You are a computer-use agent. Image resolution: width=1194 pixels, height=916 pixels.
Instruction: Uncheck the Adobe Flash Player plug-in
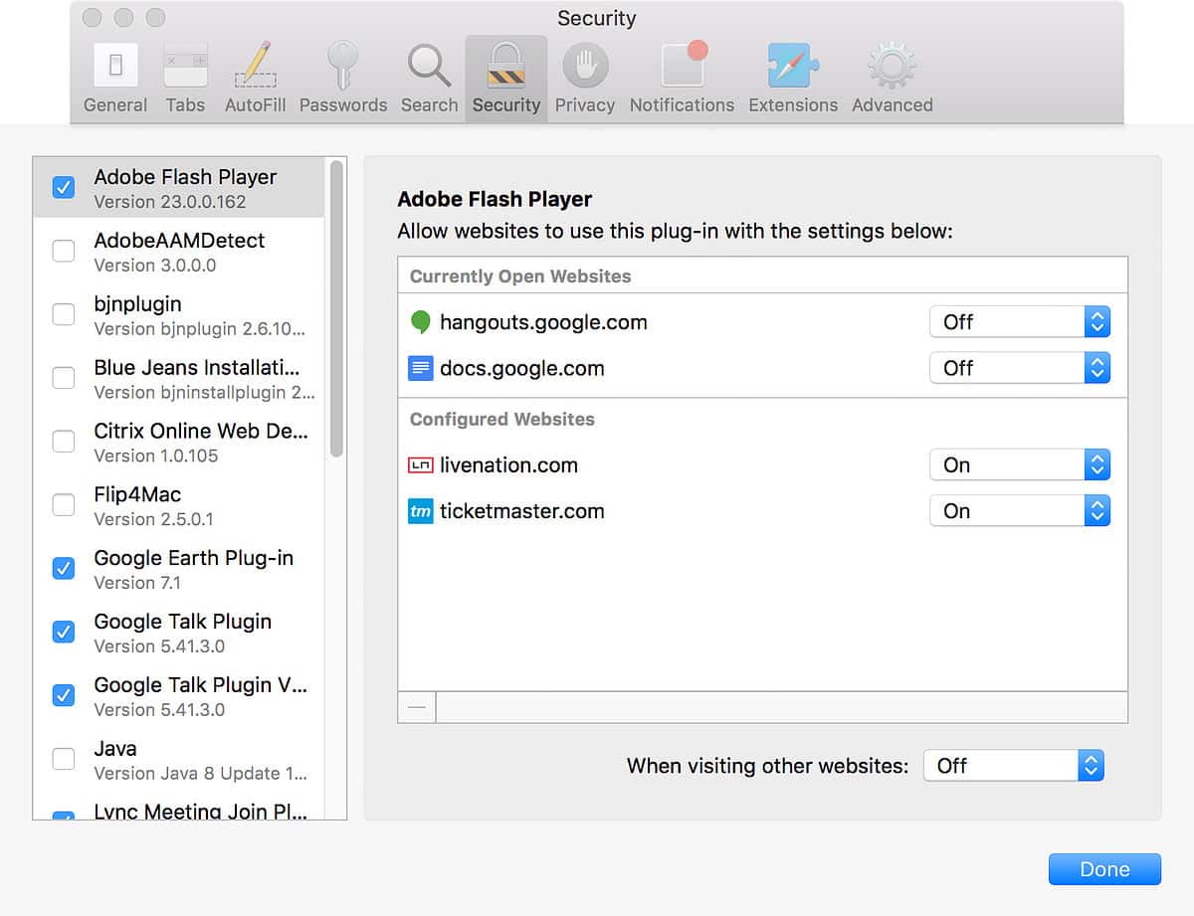click(x=63, y=187)
